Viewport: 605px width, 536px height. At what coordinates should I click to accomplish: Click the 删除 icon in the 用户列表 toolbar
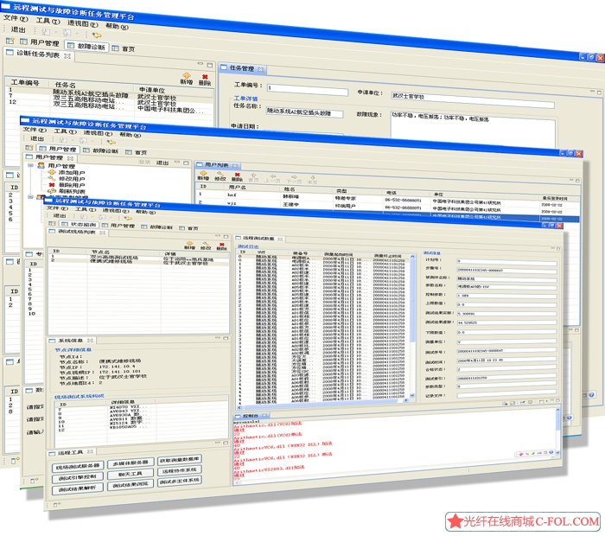(x=237, y=175)
